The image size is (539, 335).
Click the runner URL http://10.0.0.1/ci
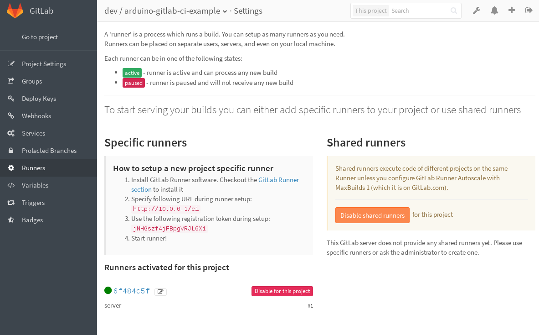coord(166,209)
